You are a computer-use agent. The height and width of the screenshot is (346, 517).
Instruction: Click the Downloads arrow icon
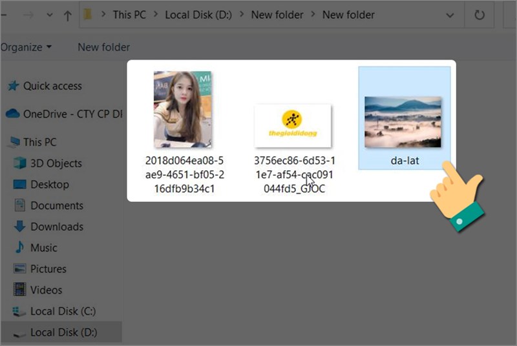coord(20,226)
